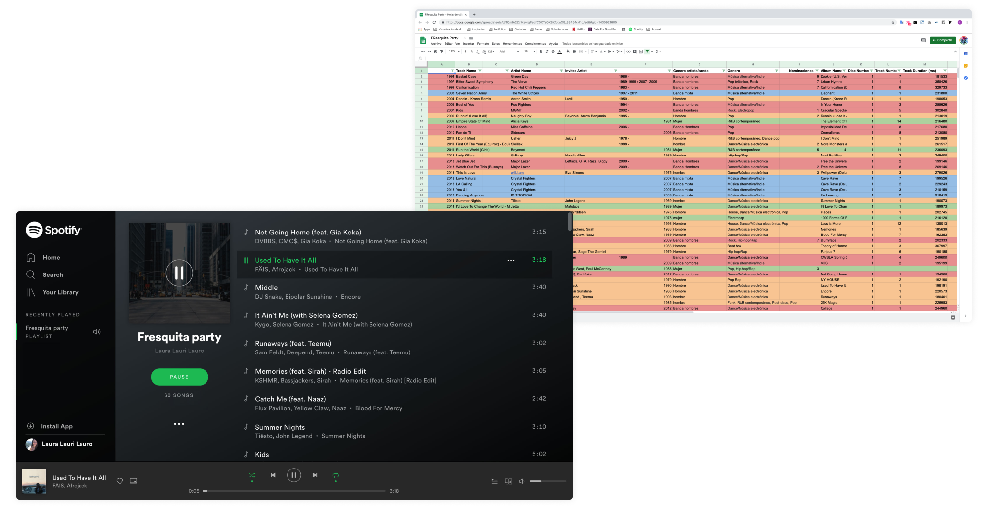
Task: Pause playback from bottom player bar
Action: (x=294, y=475)
